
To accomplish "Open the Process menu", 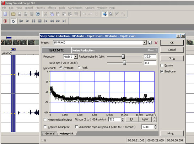I will coord(40,8).
